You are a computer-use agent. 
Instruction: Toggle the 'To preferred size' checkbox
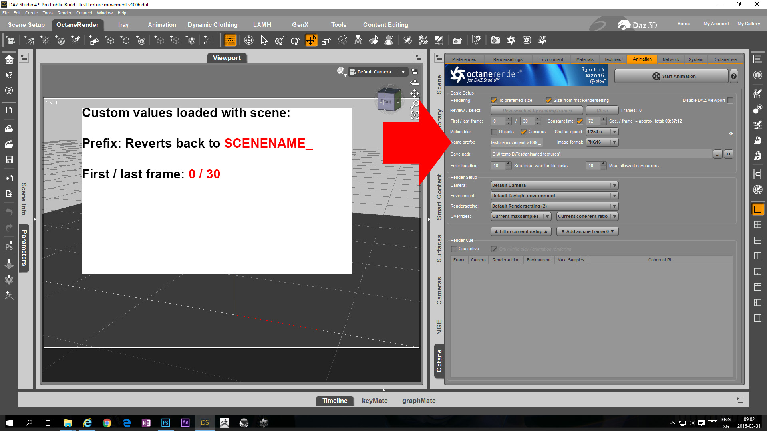point(494,101)
